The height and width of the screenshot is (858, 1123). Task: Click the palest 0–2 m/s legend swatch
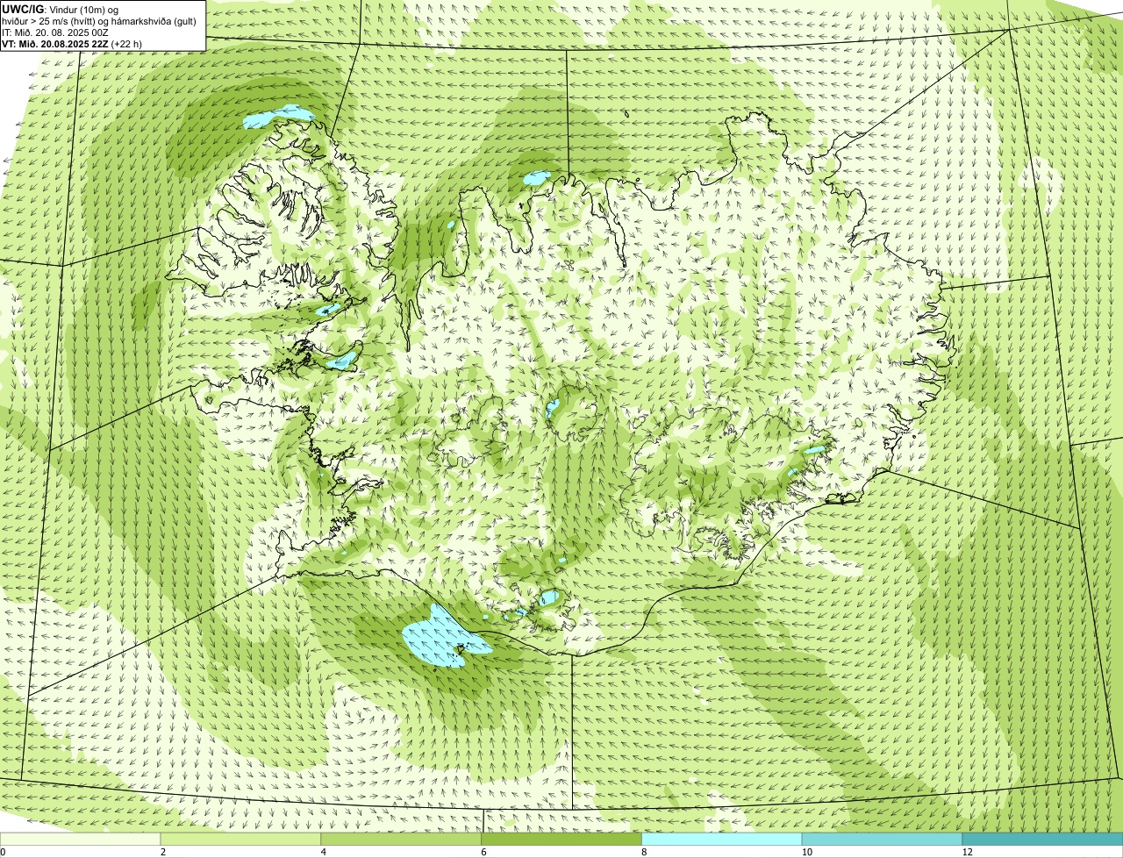tap(81, 840)
